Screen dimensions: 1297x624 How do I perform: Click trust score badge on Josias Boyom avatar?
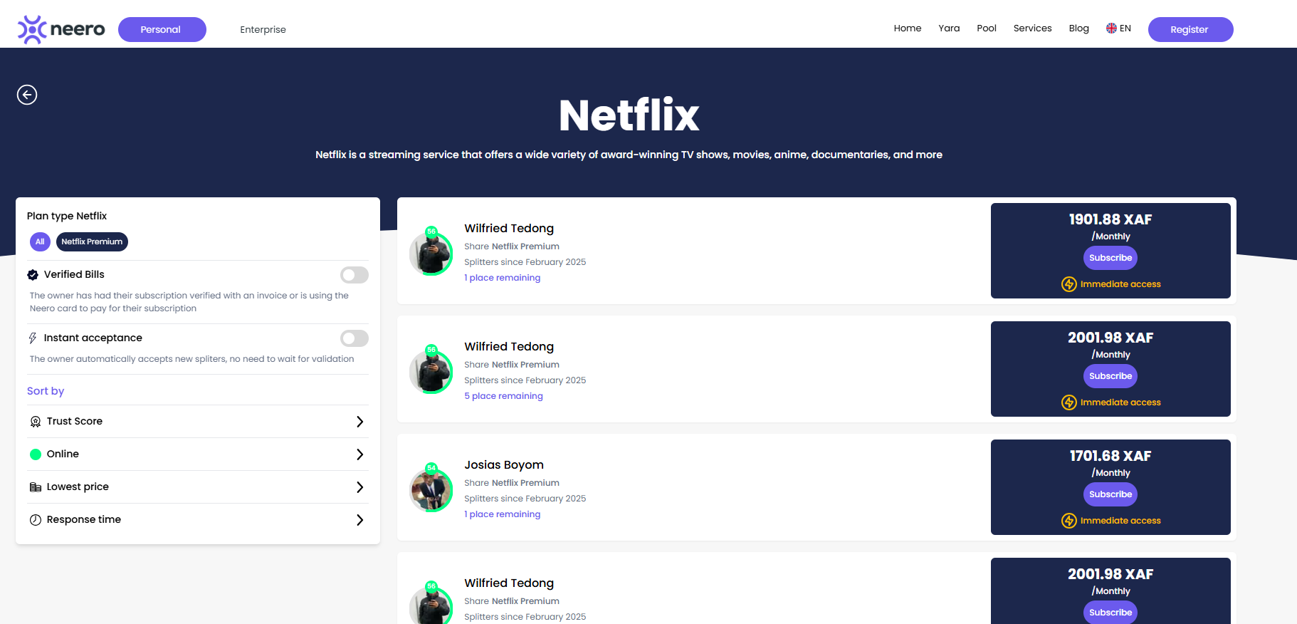(x=431, y=468)
